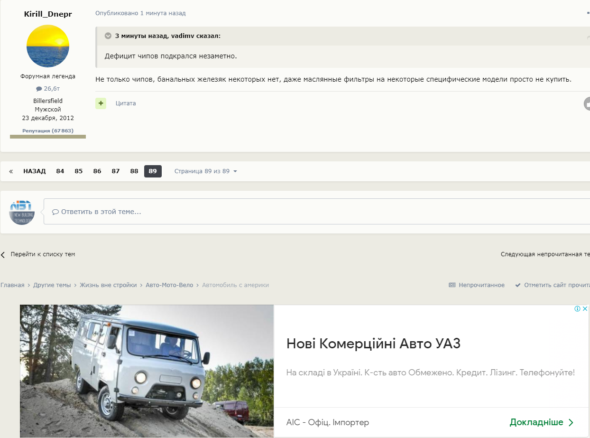Select current page 89
Image resolution: width=590 pixels, height=438 pixels.
click(x=153, y=171)
